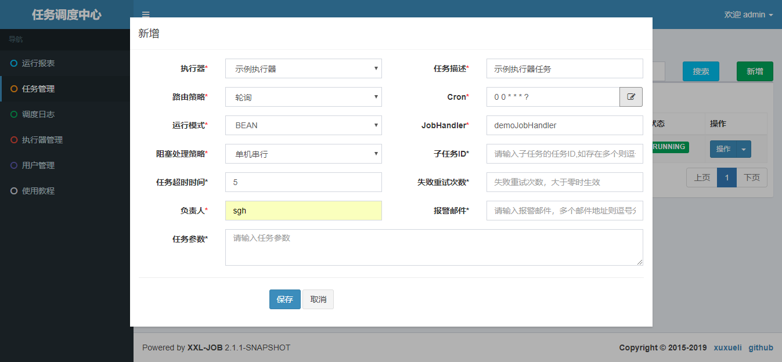Toggle the hamburger sidebar menu icon
782x362 pixels.
[x=146, y=15]
